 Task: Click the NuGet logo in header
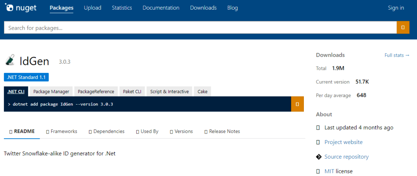click(21, 8)
